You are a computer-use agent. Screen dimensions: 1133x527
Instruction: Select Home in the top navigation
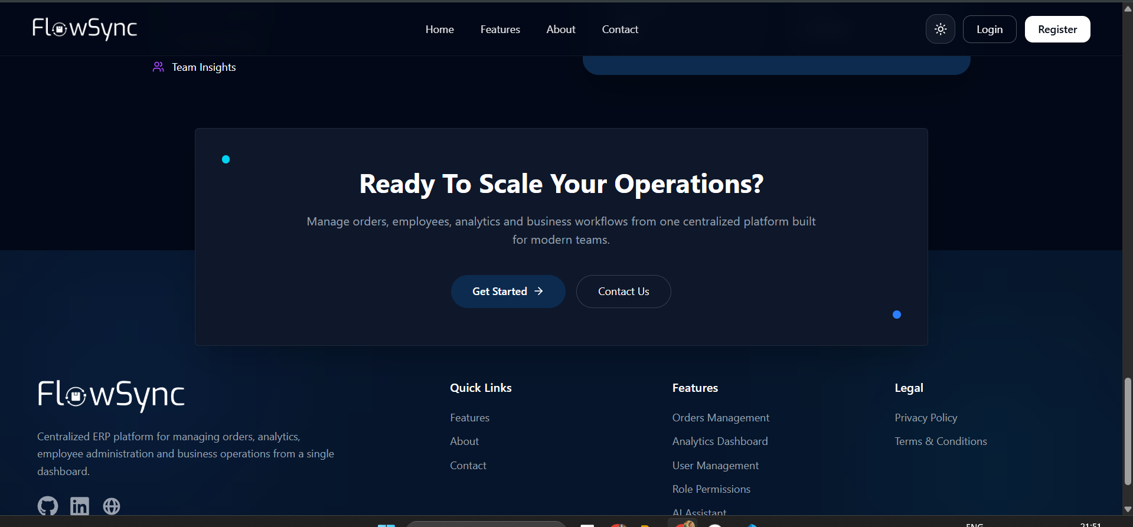click(x=440, y=29)
